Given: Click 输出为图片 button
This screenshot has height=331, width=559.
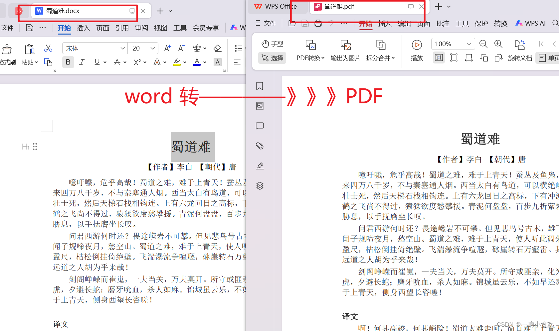Looking at the screenshot, I should click(x=346, y=51).
